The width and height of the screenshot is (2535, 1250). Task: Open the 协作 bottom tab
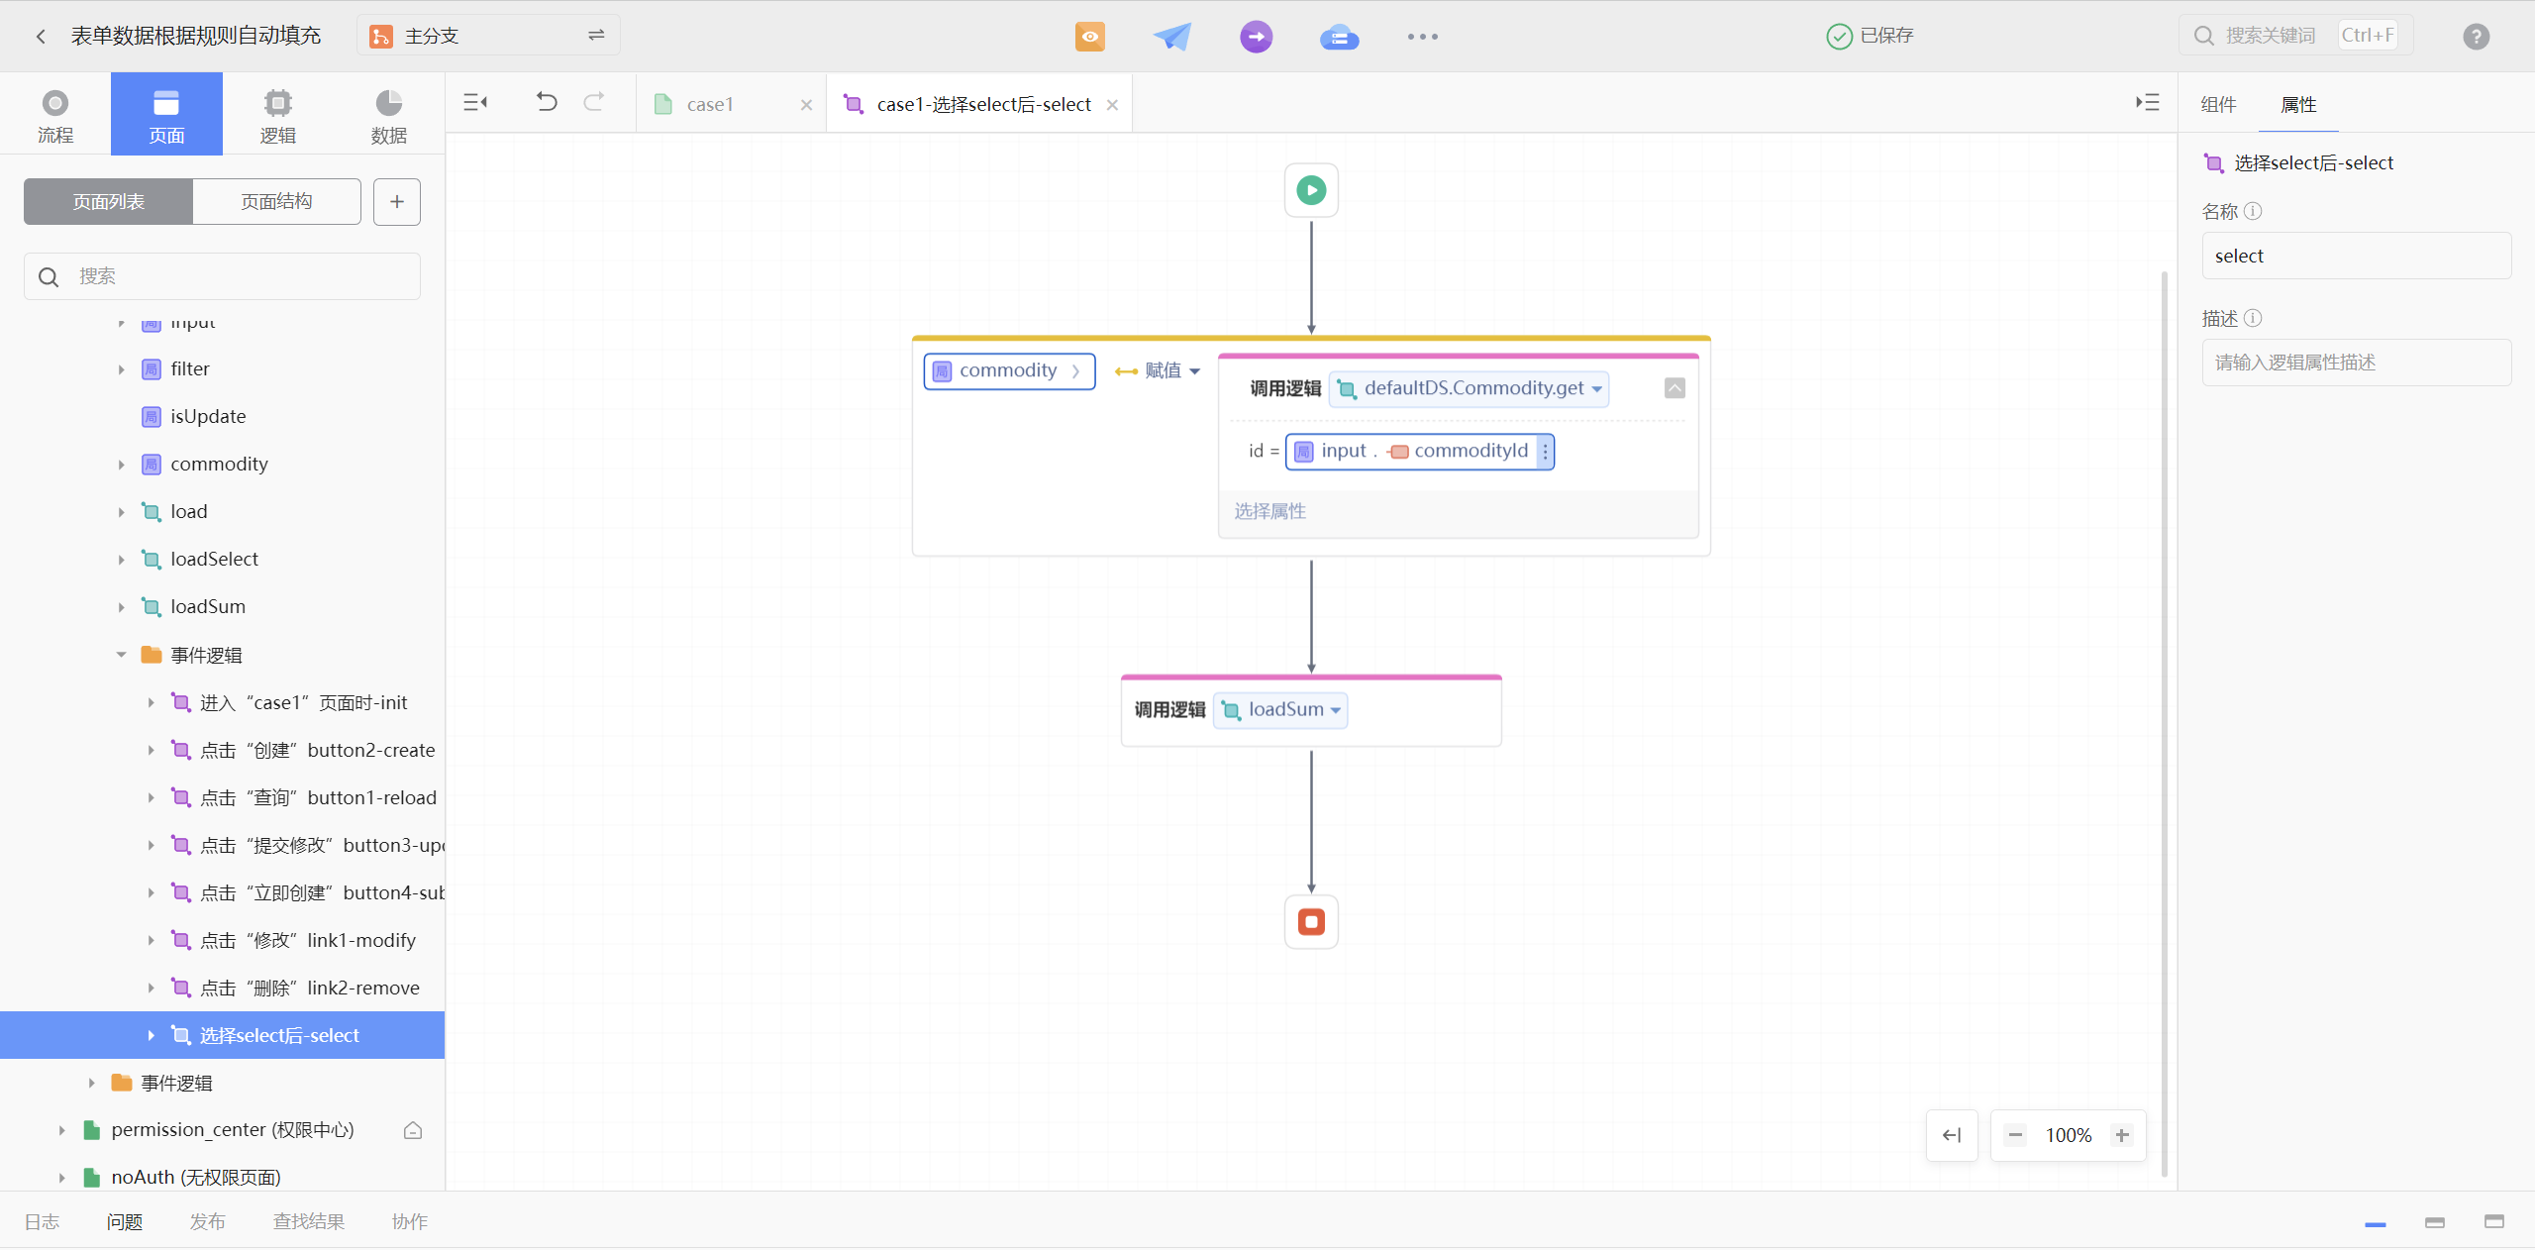pyautogui.click(x=409, y=1221)
